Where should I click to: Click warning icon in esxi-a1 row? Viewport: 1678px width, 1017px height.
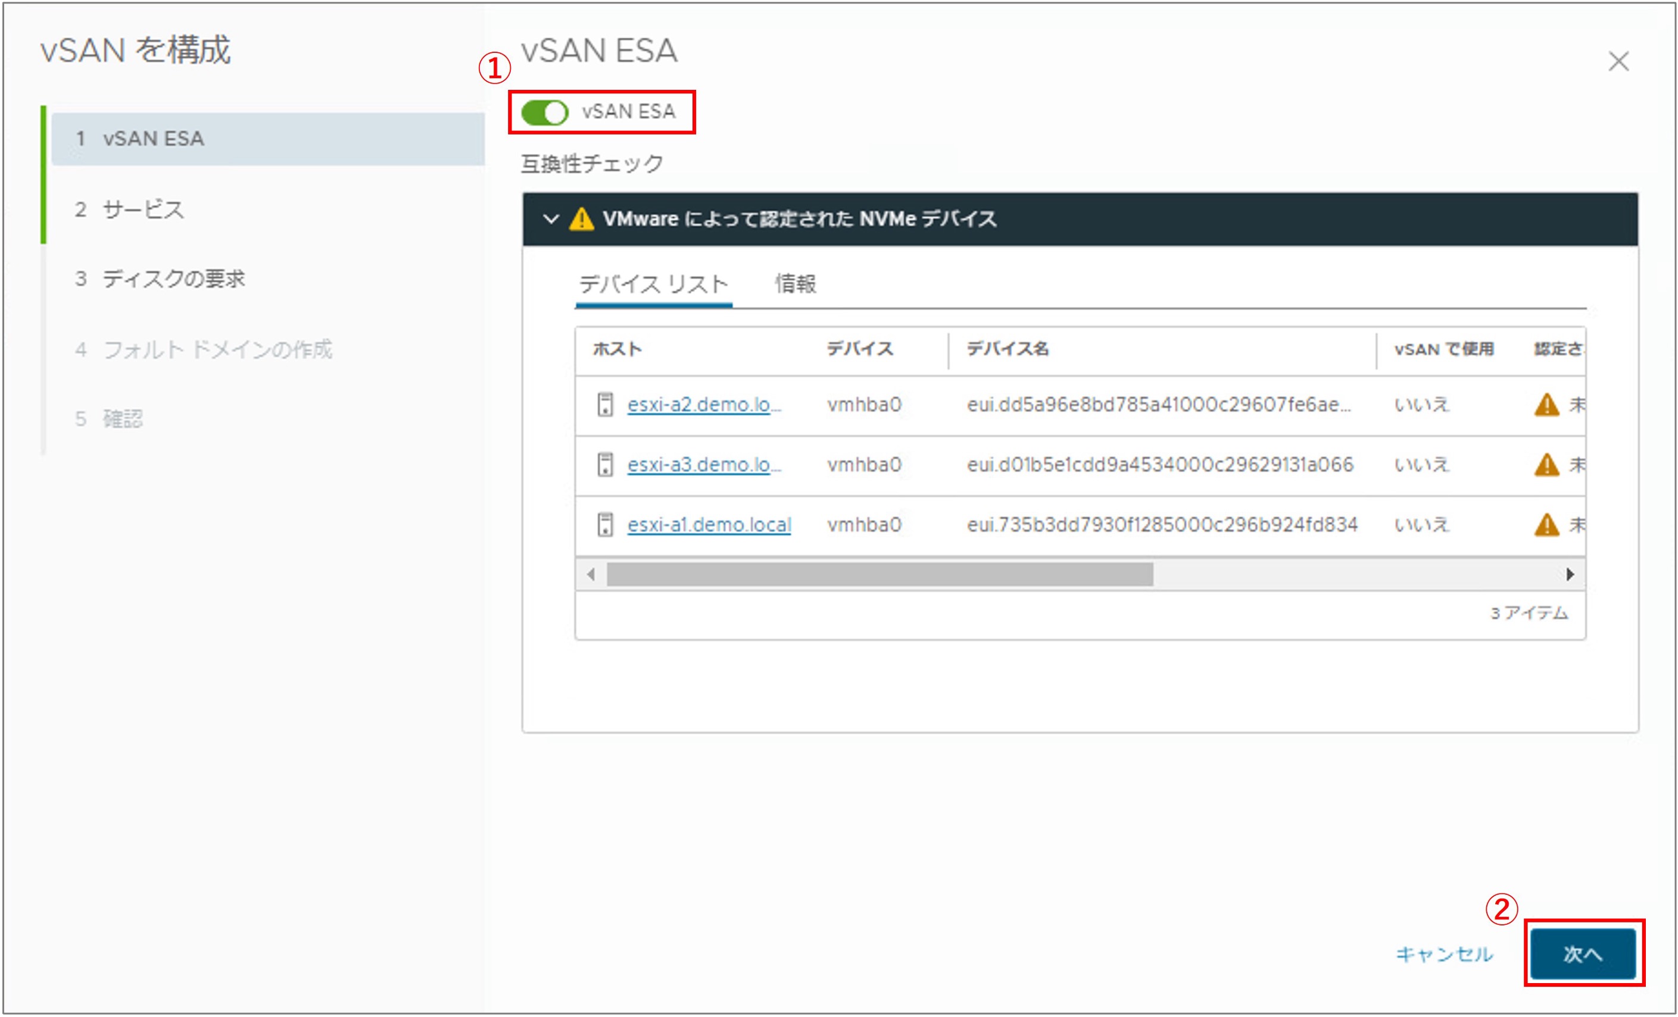1546,524
